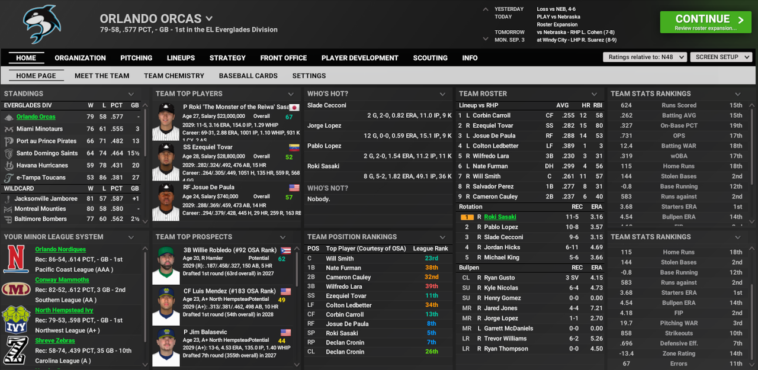Open the Pitching menu
Image resolution: width=758 pixels, height=370 pixels.
136,58
